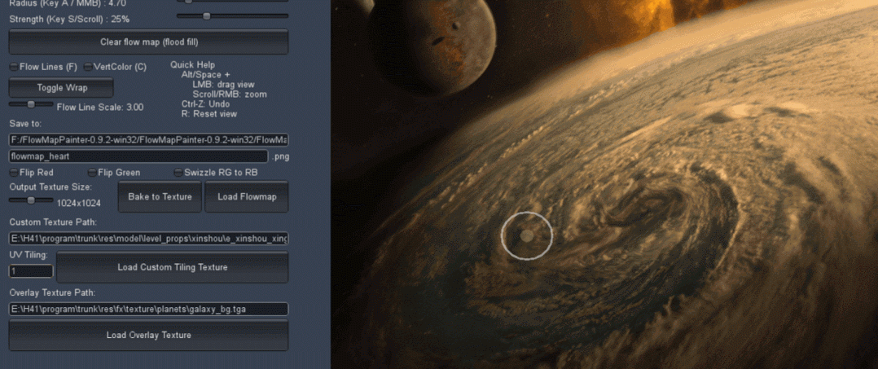The image size is (878, 369).
Task: Adjust the Flow Line Scale slider
Action: point(31,104)
